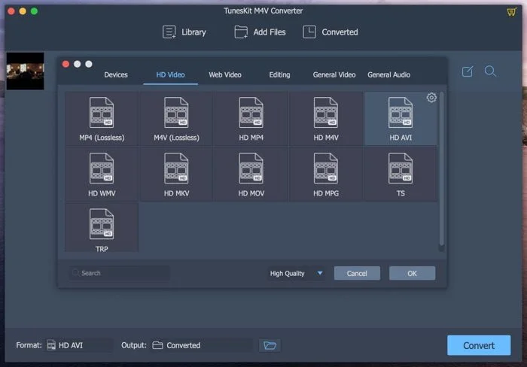Choose the HD MPG format
Image resolution: width=527 pixels, height=367 pixels.
pyautogui.click(x=326, y=174)
